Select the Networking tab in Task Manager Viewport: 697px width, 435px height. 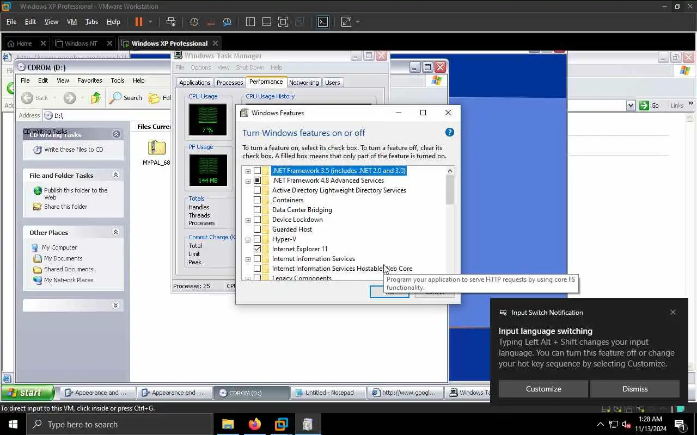click(304, 83)
